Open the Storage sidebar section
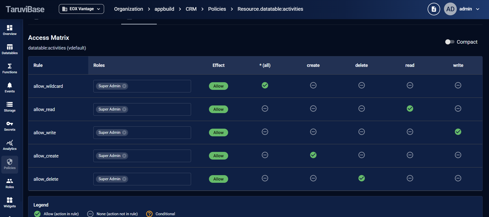 (x=10, y=107)
